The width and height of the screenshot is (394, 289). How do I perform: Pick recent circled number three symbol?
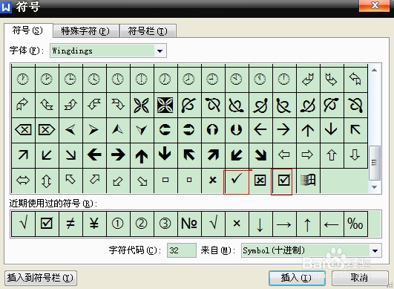tap(165, 224)
